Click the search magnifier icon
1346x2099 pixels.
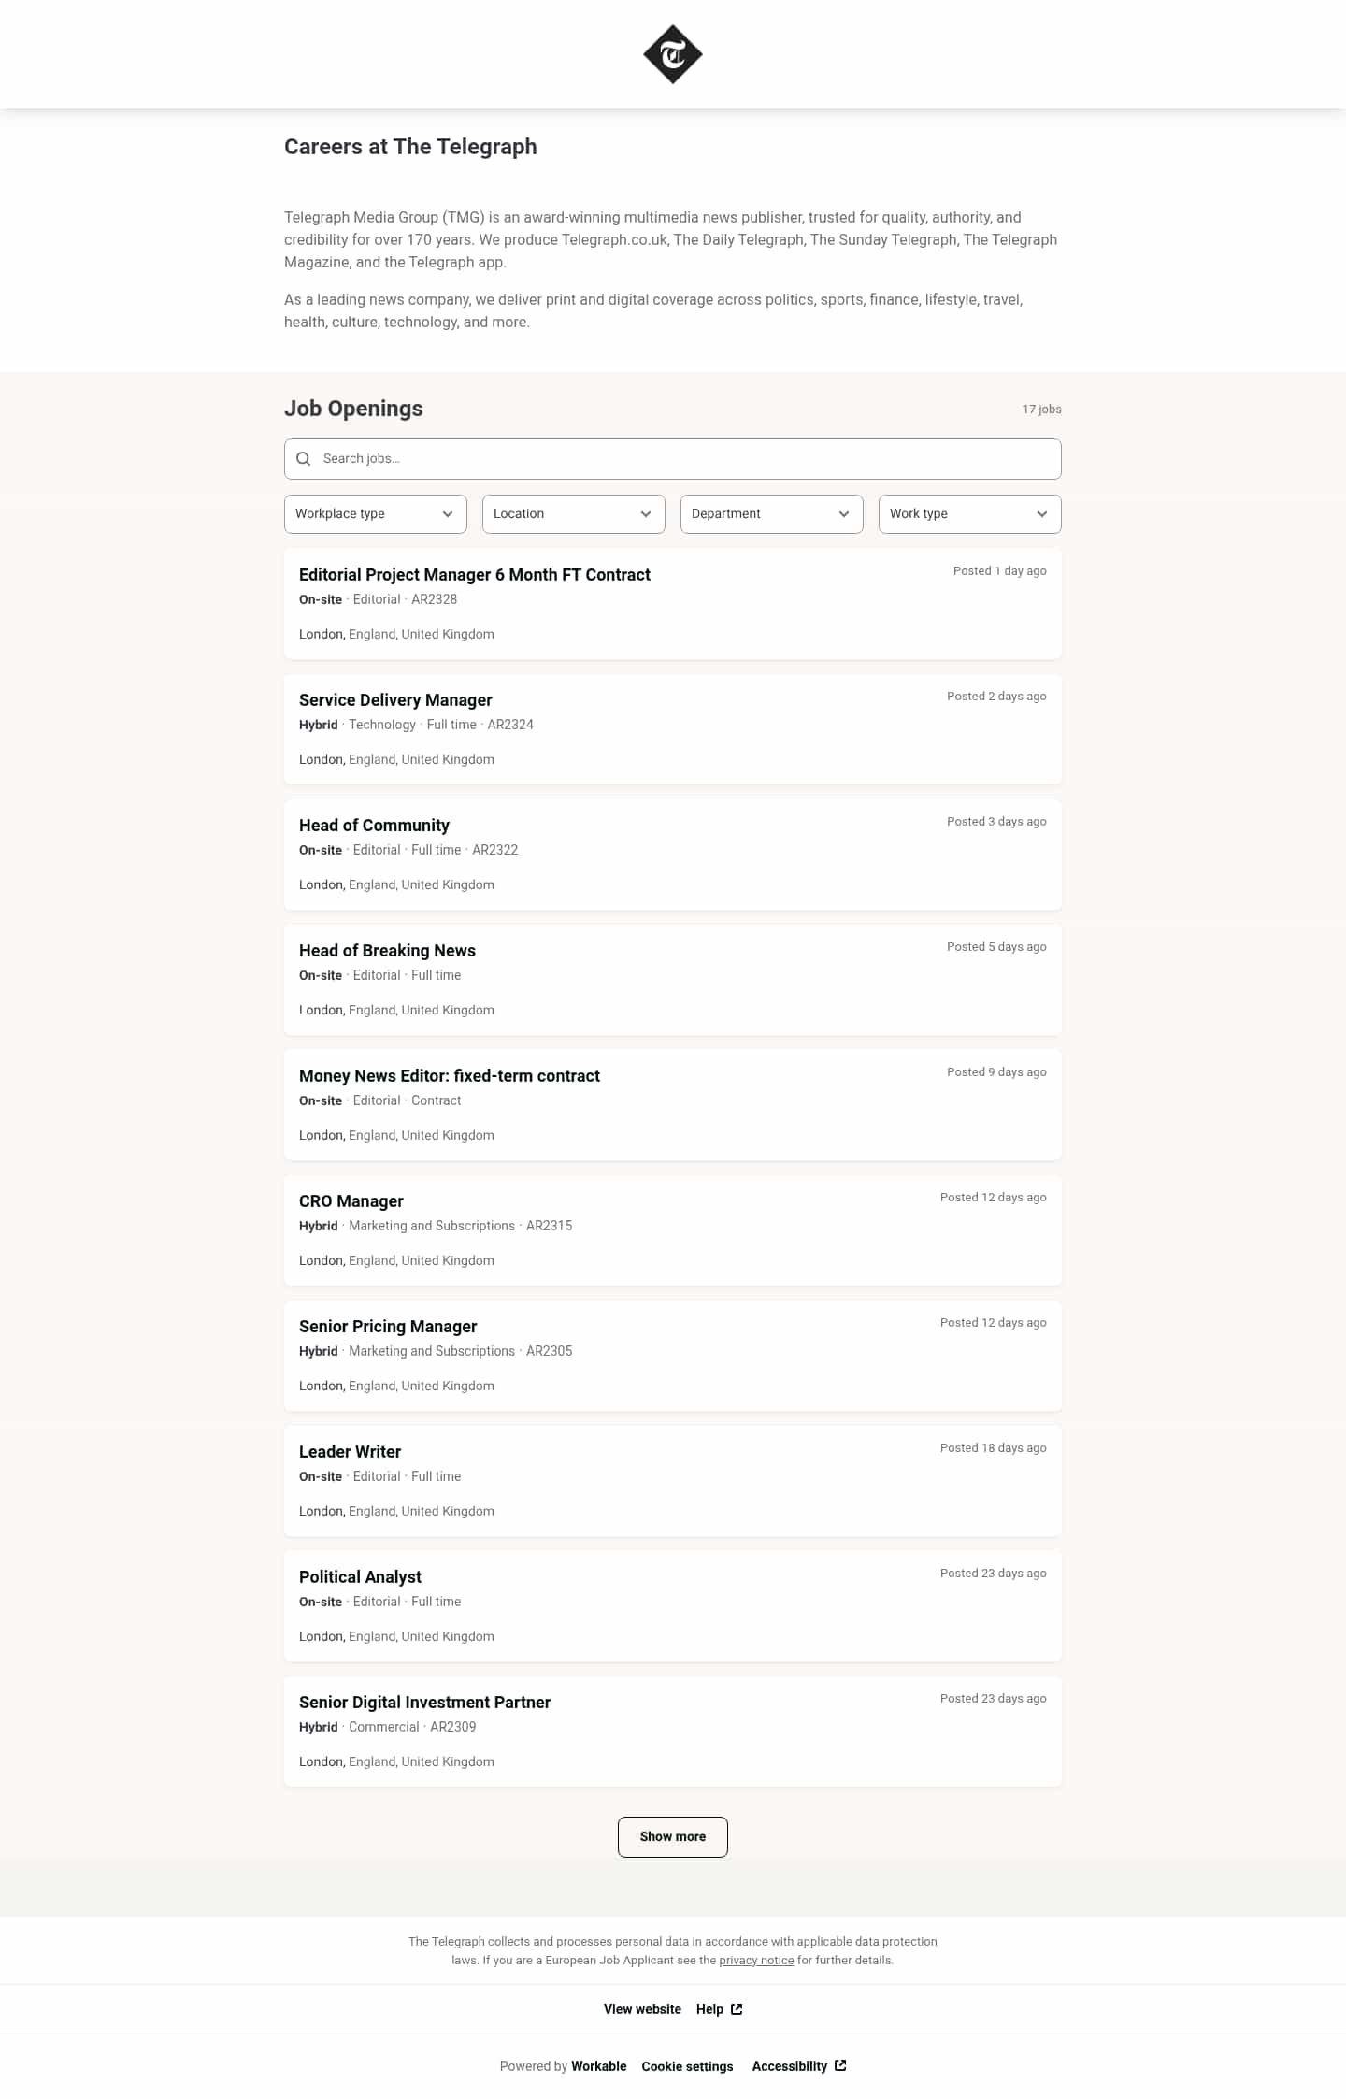(304, 459)
